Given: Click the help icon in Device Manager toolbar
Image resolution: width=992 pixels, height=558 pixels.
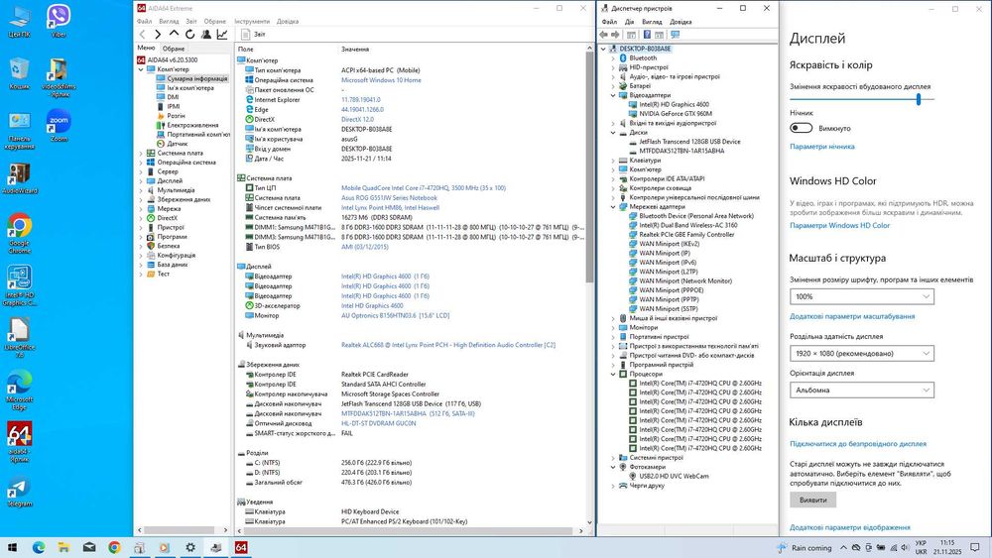Looking at the screenshot, I should (x=647, y=35).
